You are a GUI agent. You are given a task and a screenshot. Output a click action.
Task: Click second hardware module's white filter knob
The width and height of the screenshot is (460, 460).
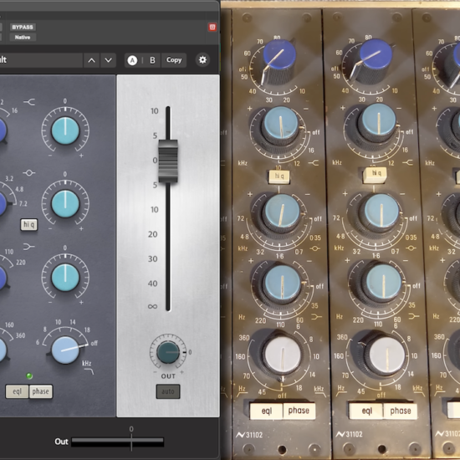(x=386, y=355)
